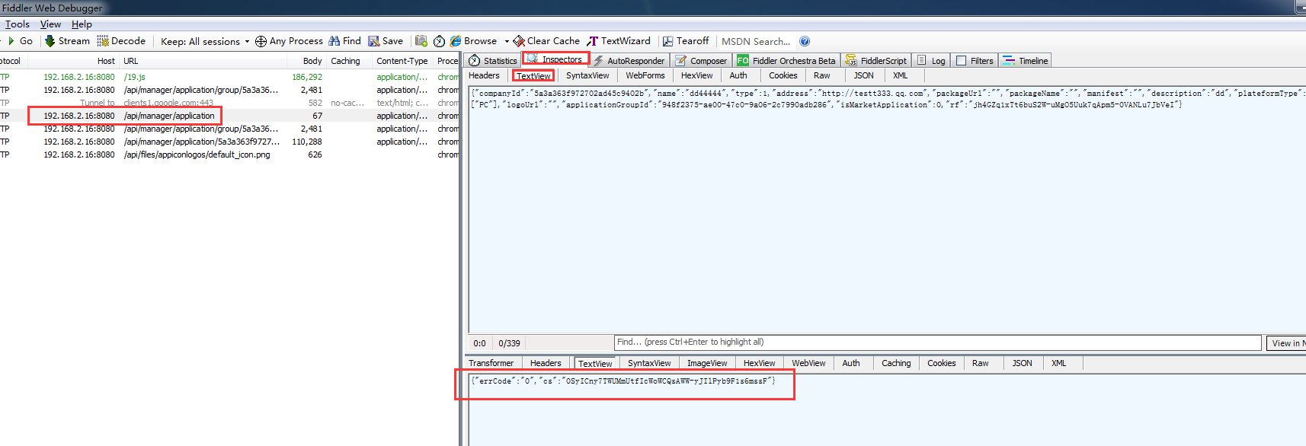Click the Find text search field
This screenshot has height=446, width=1306.
coord(937,342)
